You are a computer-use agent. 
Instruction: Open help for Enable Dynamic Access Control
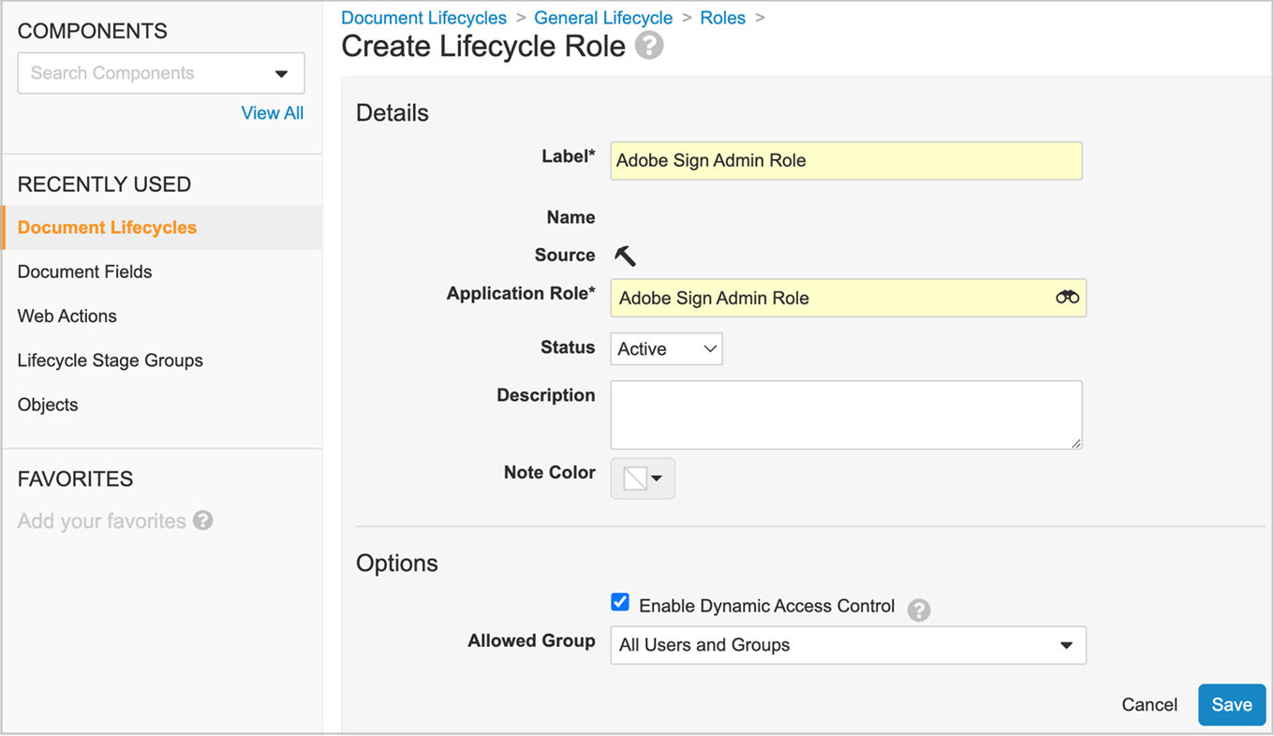pos(919,610)
